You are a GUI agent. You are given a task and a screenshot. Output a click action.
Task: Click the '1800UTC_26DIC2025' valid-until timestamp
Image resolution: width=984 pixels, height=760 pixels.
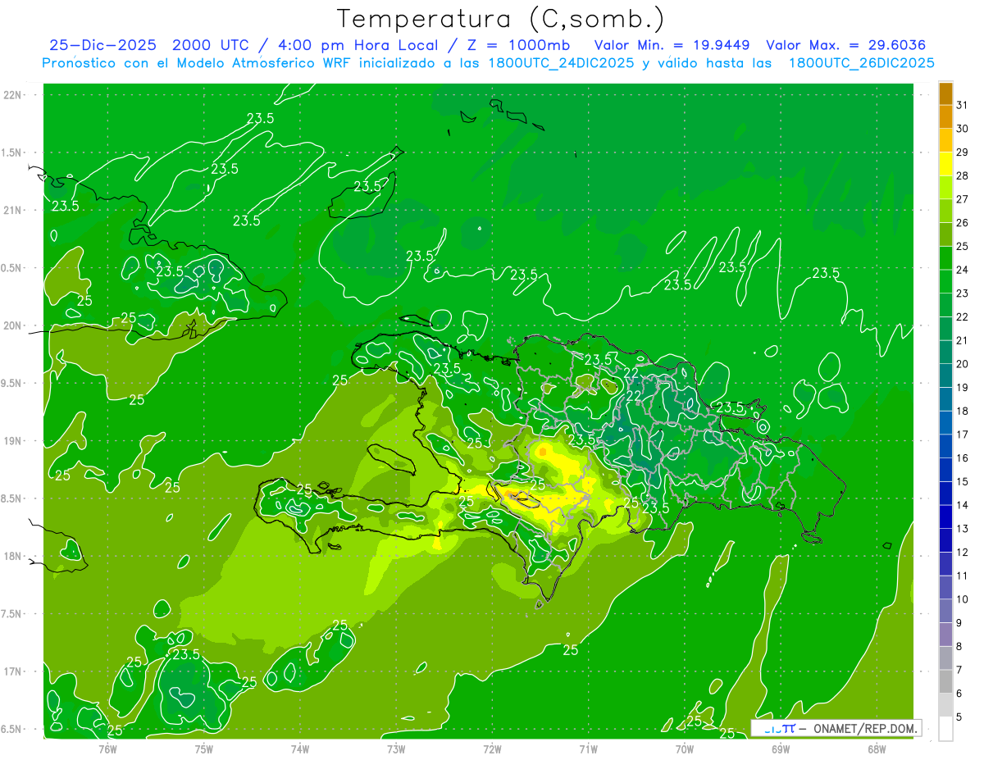click(862, 63)
